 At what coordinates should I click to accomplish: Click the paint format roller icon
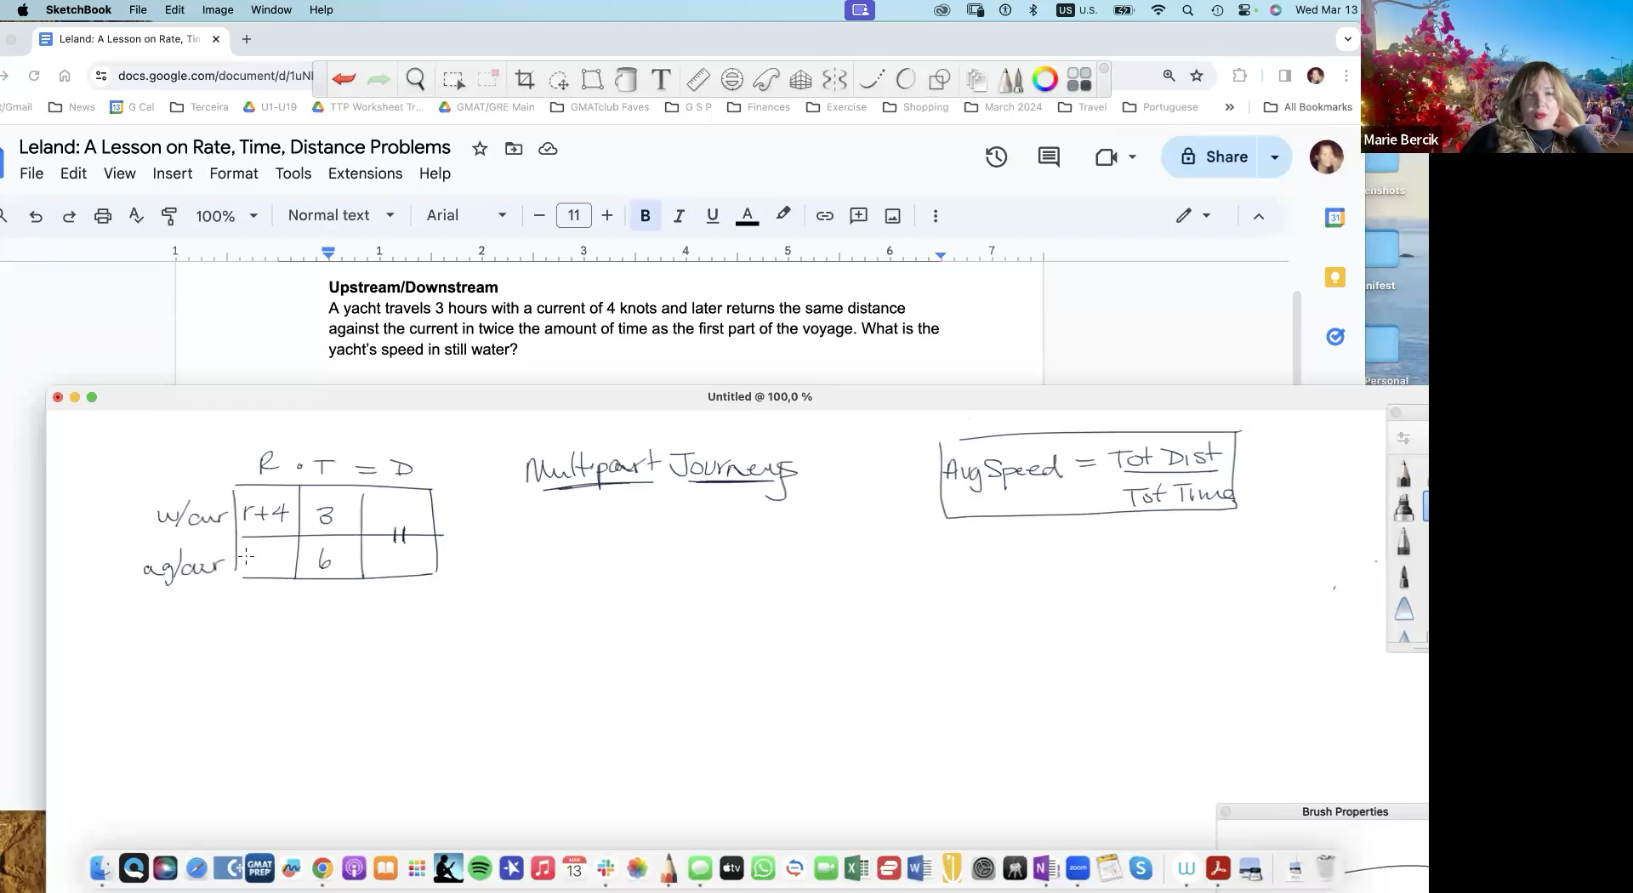click(169, 216)
